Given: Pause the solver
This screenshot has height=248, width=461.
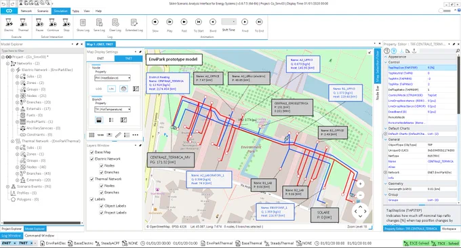Looking at the screenshot, I should 39,24.
